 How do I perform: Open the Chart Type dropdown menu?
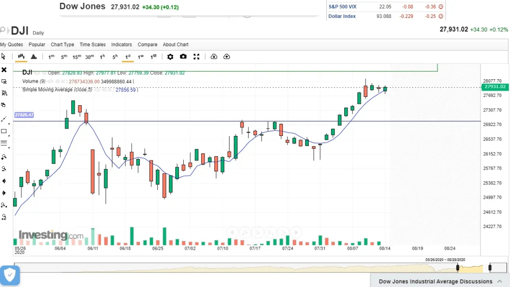tap(62, 44)
